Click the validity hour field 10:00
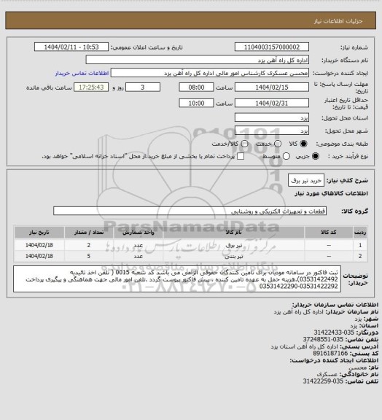 pyautogui.click(x=196, y=103)
